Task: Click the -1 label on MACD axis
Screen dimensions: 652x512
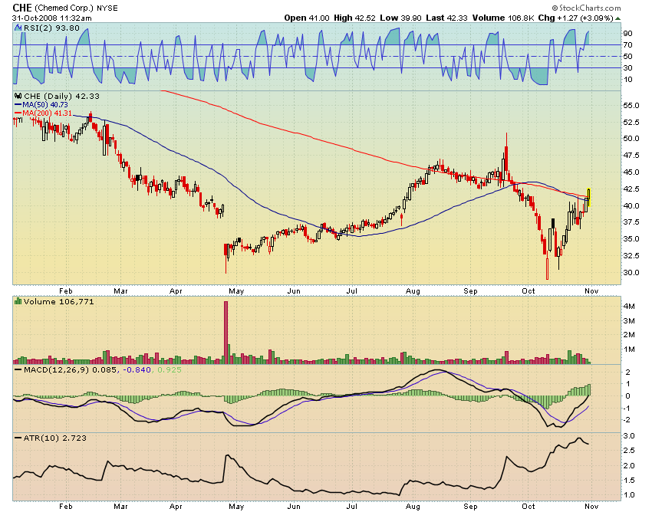Action: 626,408
